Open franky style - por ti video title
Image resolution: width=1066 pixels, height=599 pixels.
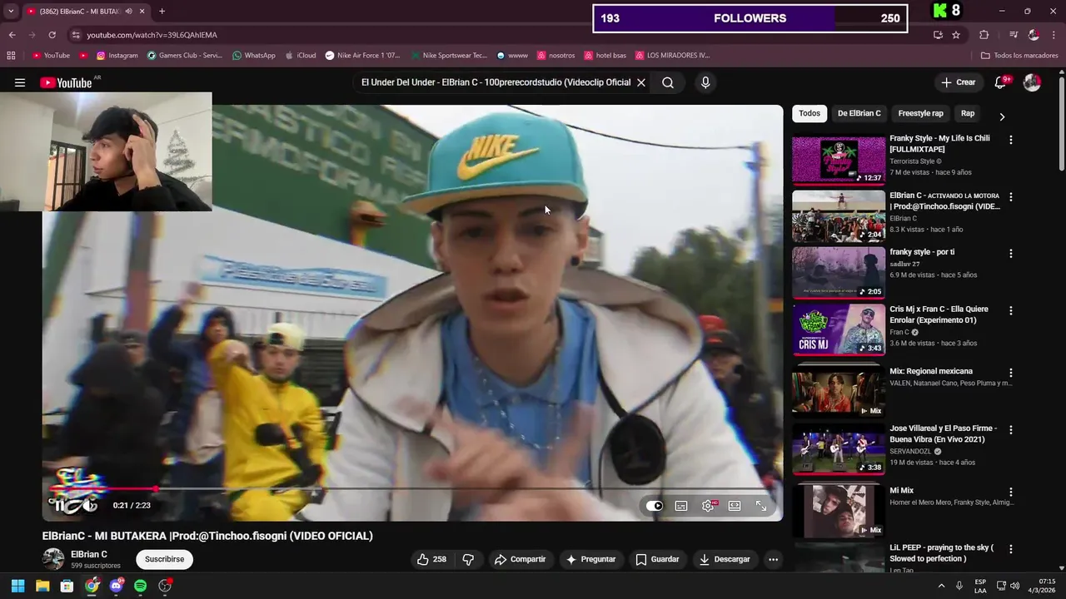click(922, 252)
